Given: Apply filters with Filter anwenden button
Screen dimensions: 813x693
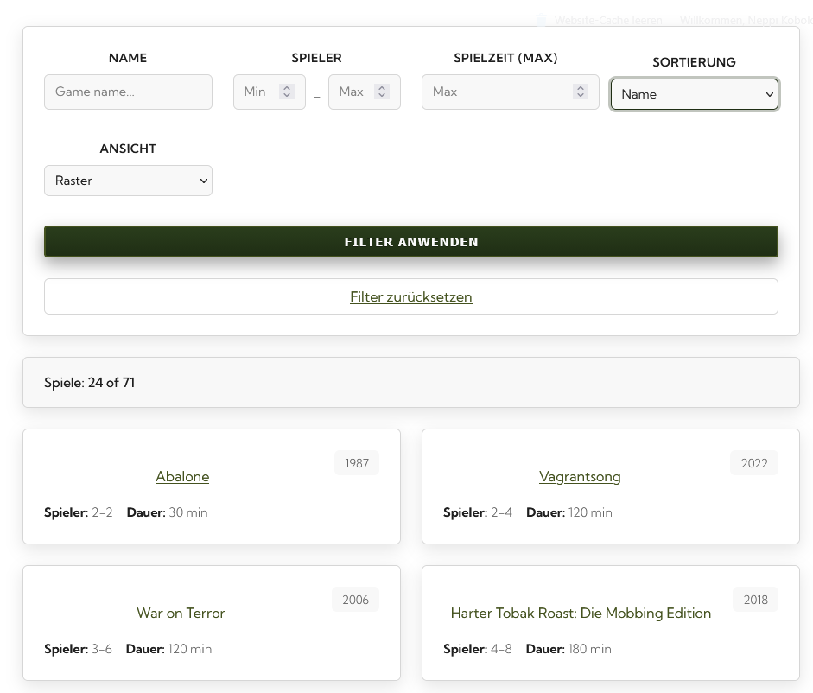Looking at the screenshot, I should pyautogui.click(x=410, y=242).
